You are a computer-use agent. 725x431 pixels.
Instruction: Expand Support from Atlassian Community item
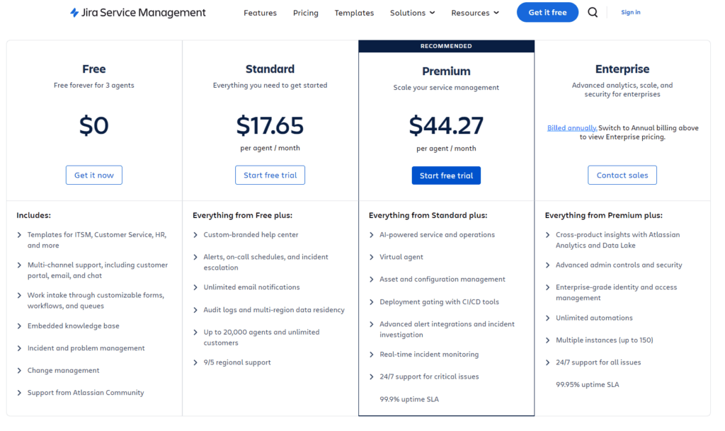81,393
